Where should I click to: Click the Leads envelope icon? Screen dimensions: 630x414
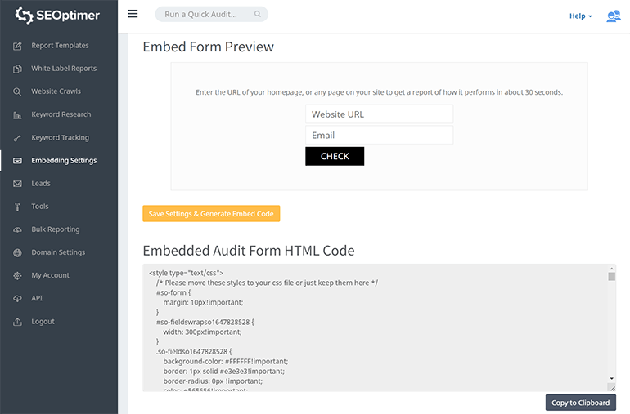click(17, 184)
